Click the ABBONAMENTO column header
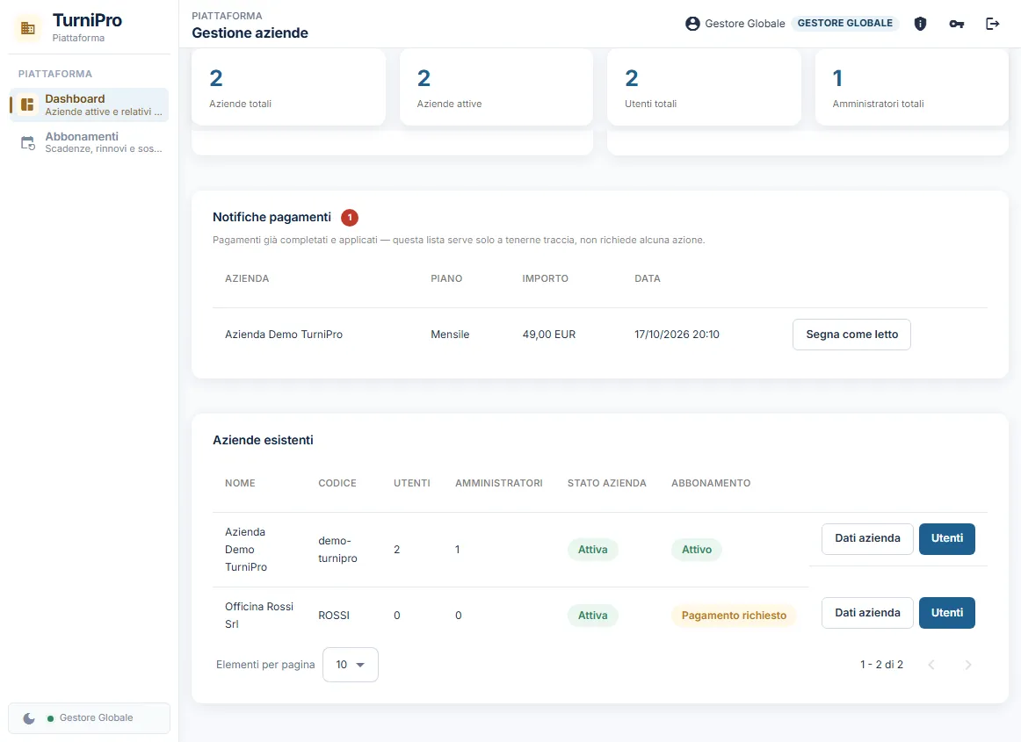The width and height of the screenshot is (1021, 742). click(711, 483)
